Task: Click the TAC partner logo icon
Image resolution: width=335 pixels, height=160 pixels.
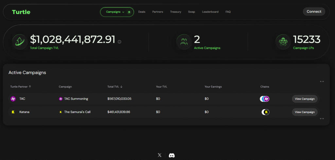Action: (13, 99)
